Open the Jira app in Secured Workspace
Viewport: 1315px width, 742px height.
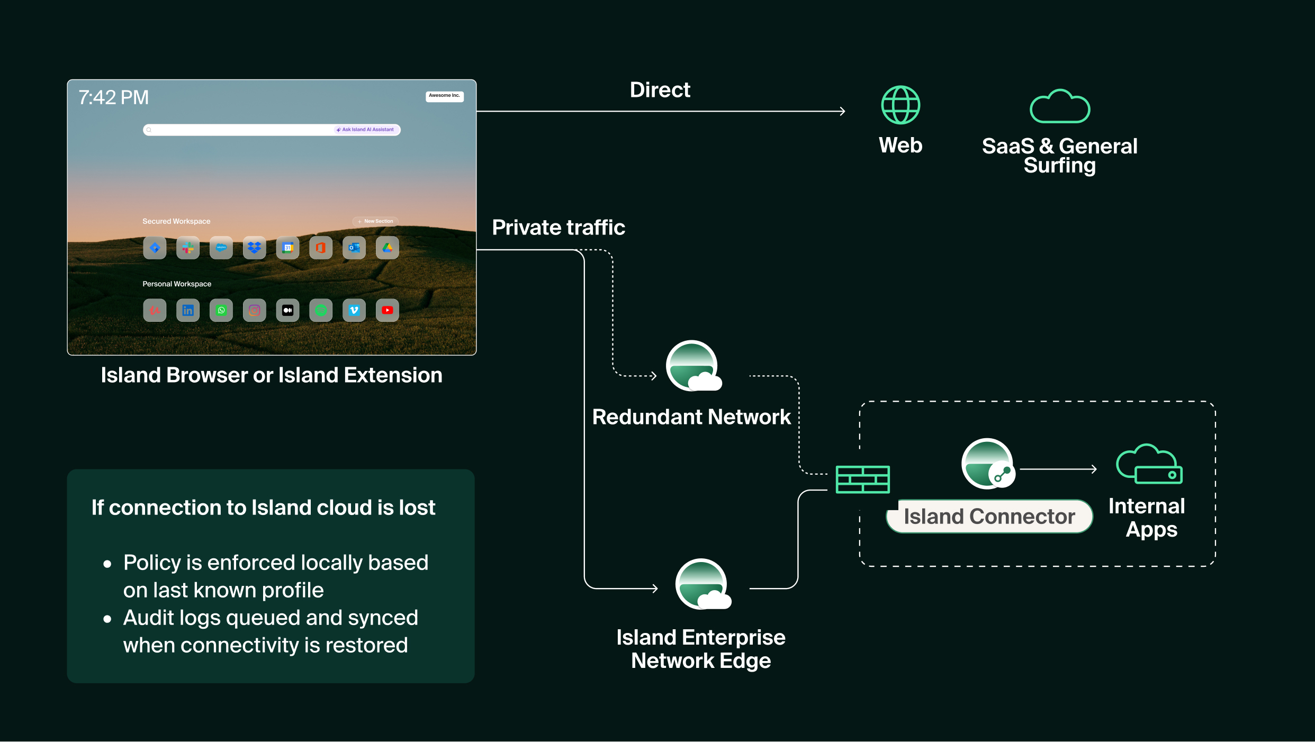pos(155,248)
